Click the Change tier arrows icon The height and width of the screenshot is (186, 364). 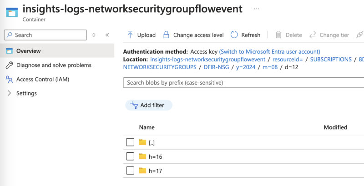coord(313,35)
